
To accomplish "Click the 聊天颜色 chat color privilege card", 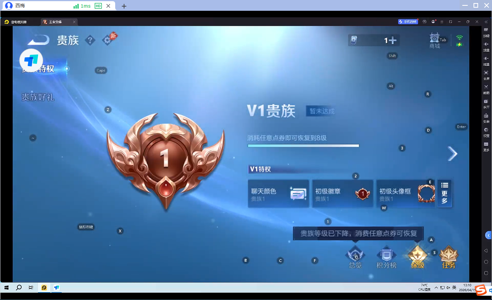I will pyautogui.click(x=278, y=193).
